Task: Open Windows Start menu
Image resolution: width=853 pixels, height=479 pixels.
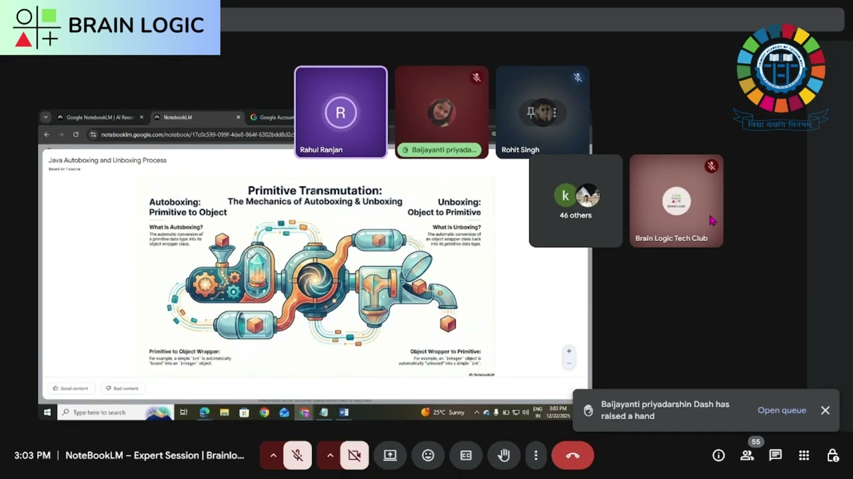Action: (x=47, y=412)
